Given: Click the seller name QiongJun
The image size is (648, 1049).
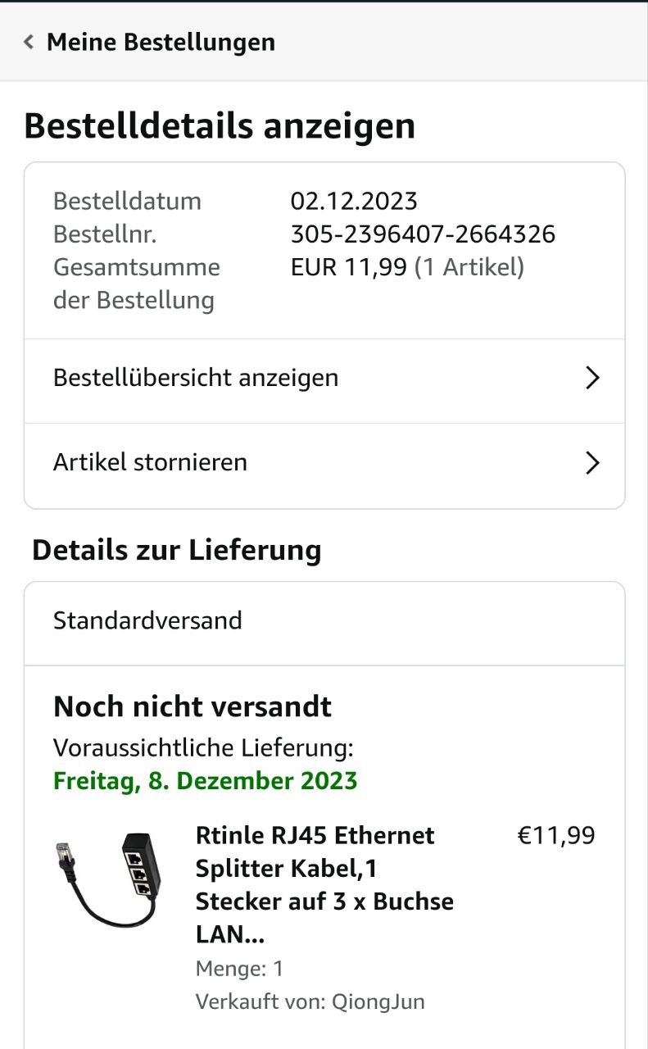Looking at the screenshot, I should pos(378,1001).
